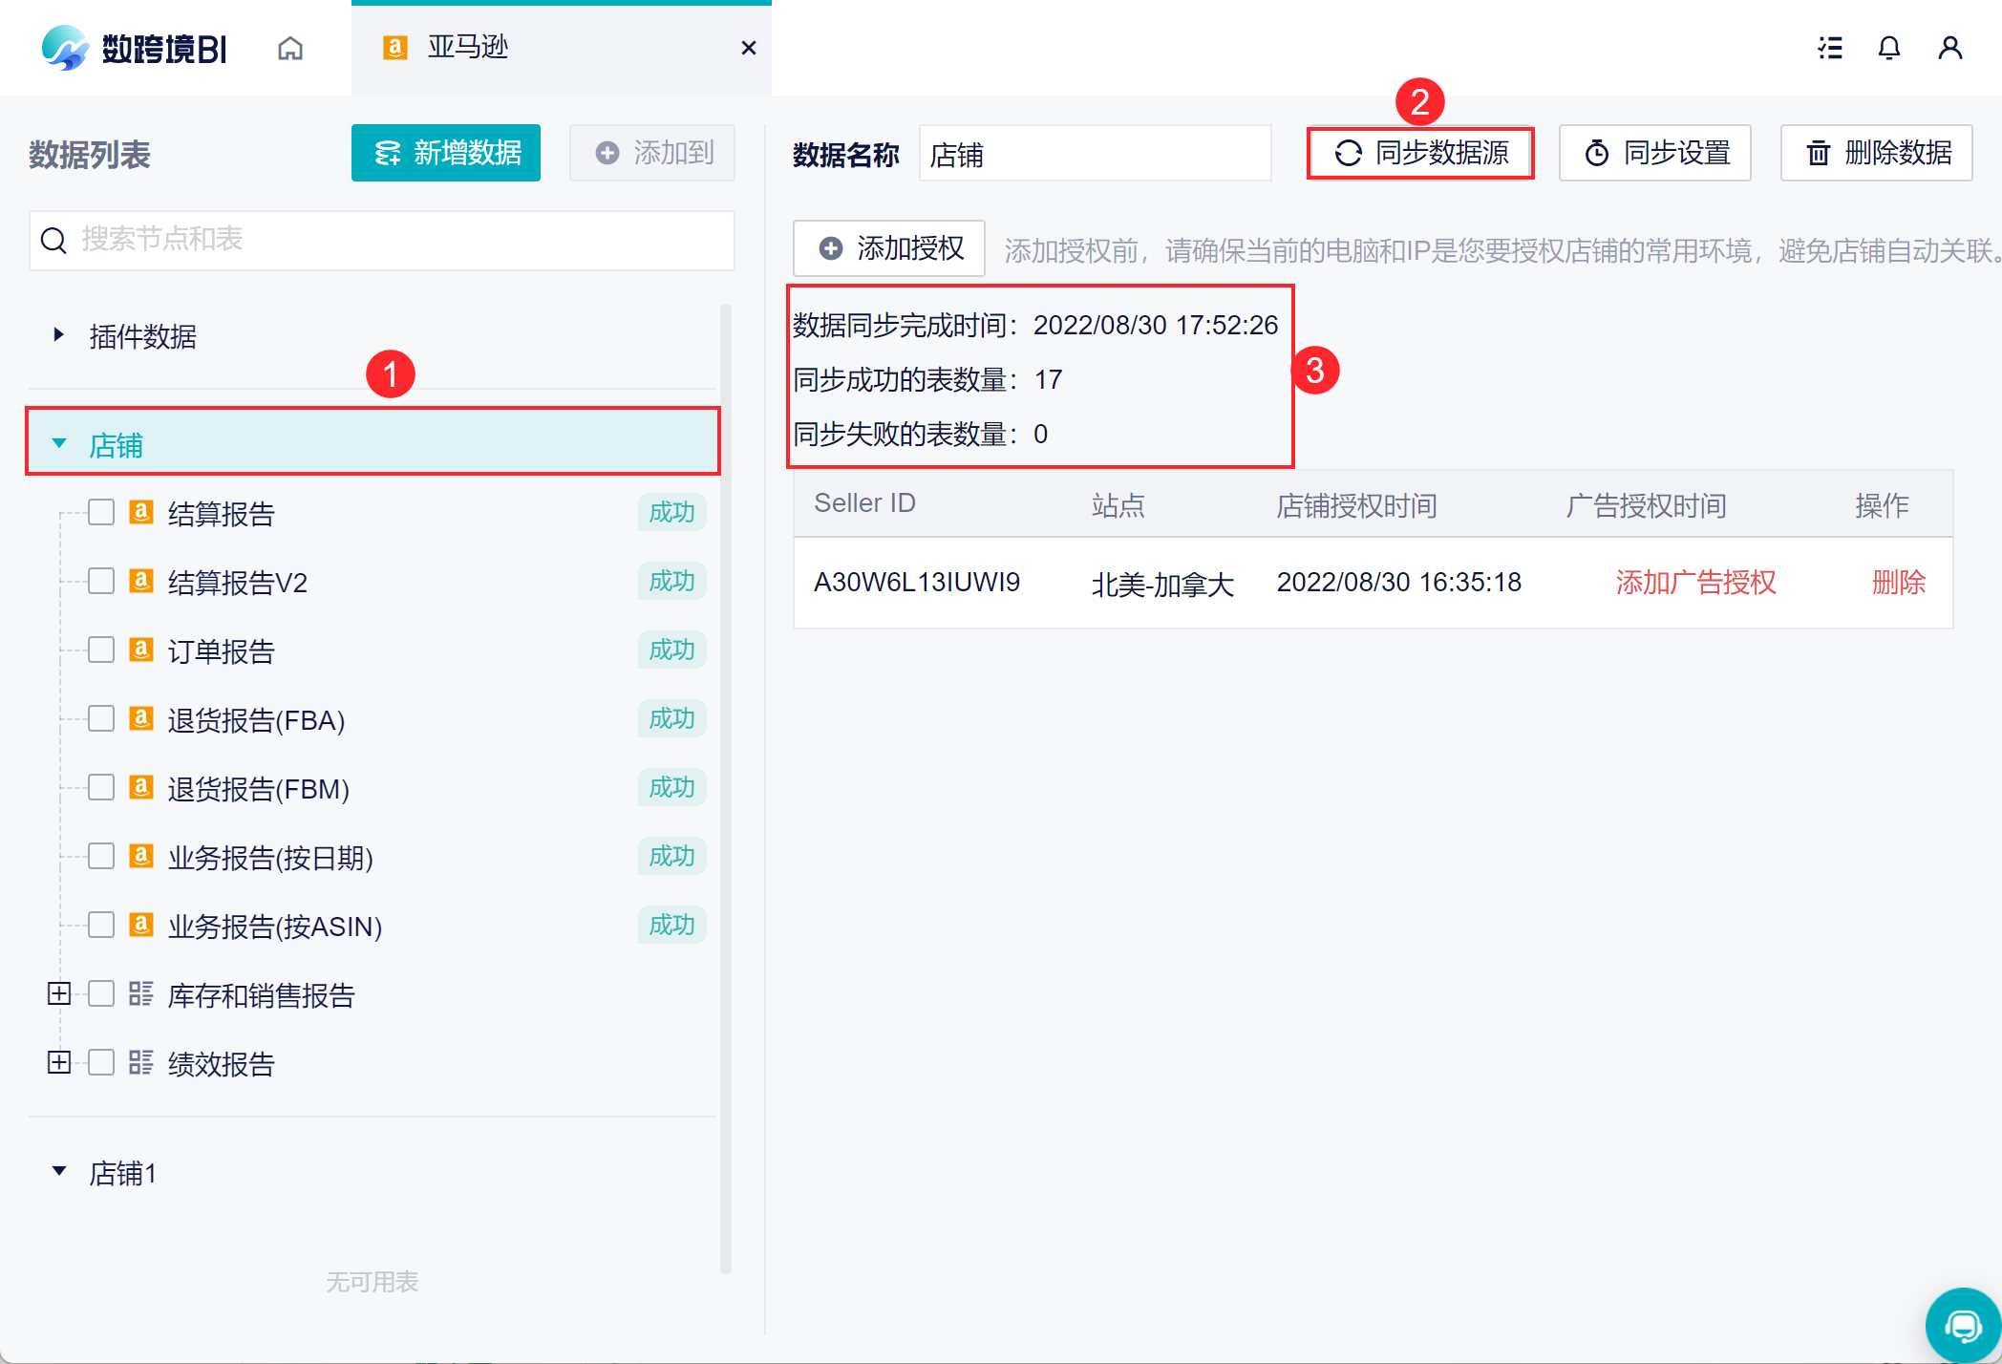Open the task list icon in the header
Image resolution: width=2002 pixels, height=1364 pixels.
[x=1829, y=49]
